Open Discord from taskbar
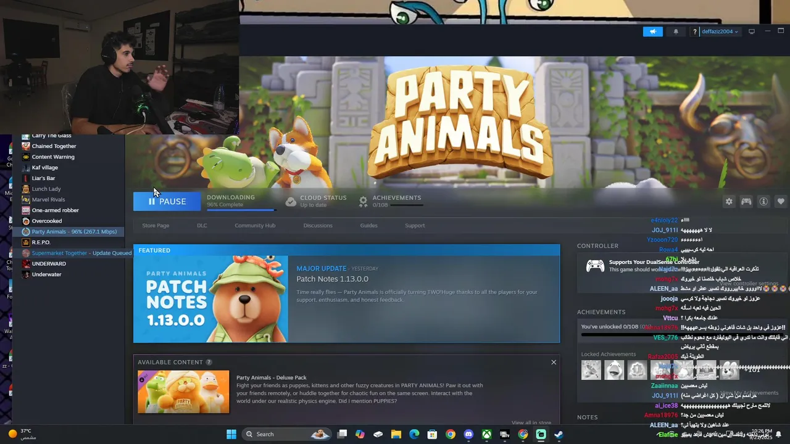Viewport: 790px width, 444px height. (468, 434)
